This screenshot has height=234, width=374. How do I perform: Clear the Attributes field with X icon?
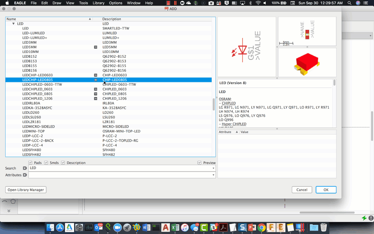[x=25, y=175]
